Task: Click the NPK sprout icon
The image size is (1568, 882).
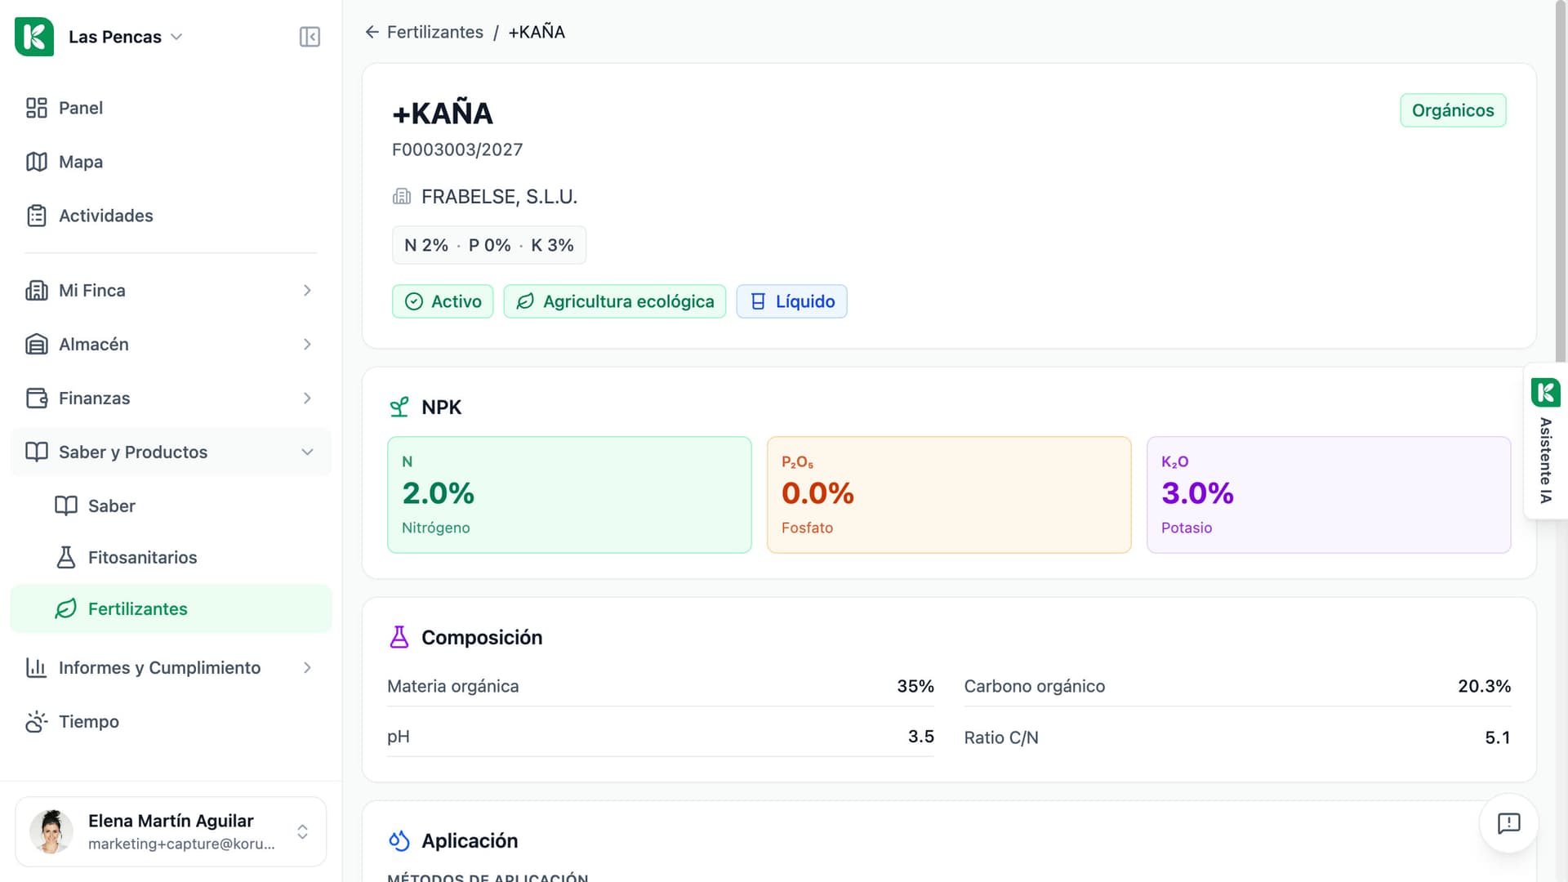Action: (399, 407)
